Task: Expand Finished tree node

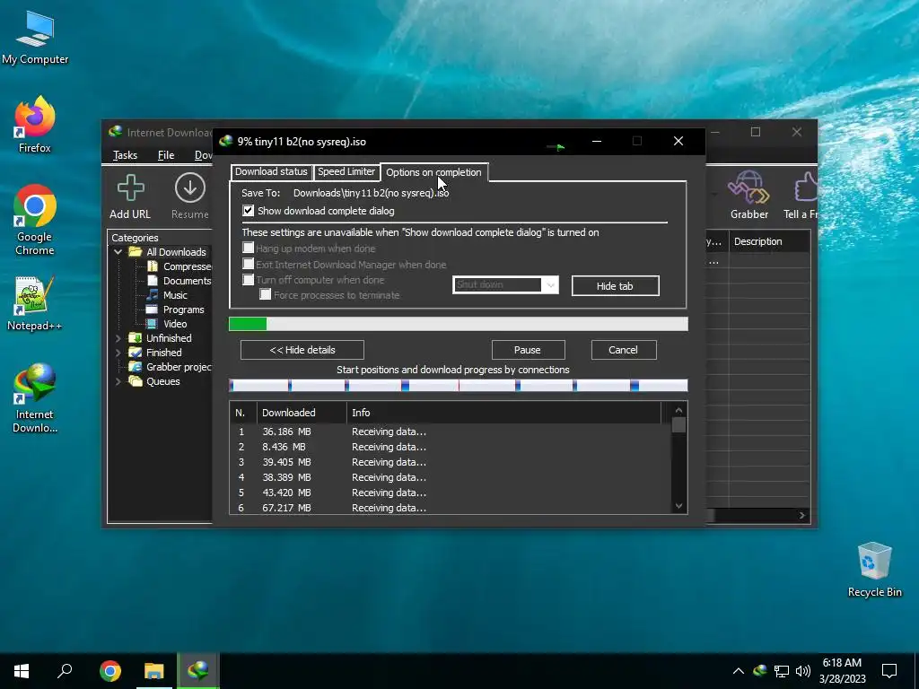Action: (118, 353)
